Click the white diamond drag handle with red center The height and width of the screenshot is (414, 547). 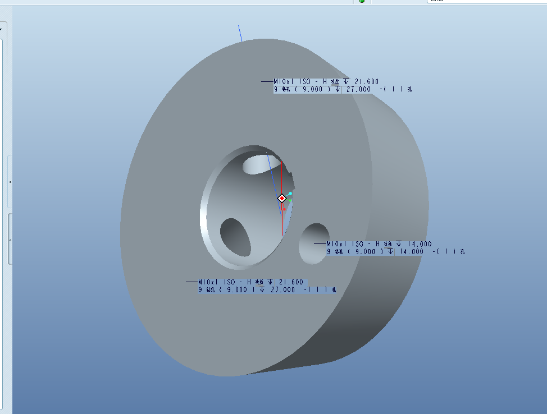click(282, 198)
